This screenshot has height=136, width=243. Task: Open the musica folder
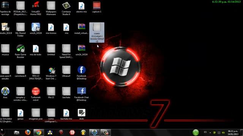pyautogui.click(x=5, y=50)
